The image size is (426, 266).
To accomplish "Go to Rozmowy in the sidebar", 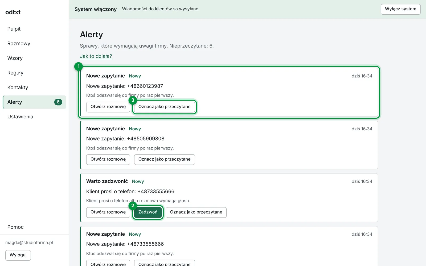I will [x=34, y=43].
